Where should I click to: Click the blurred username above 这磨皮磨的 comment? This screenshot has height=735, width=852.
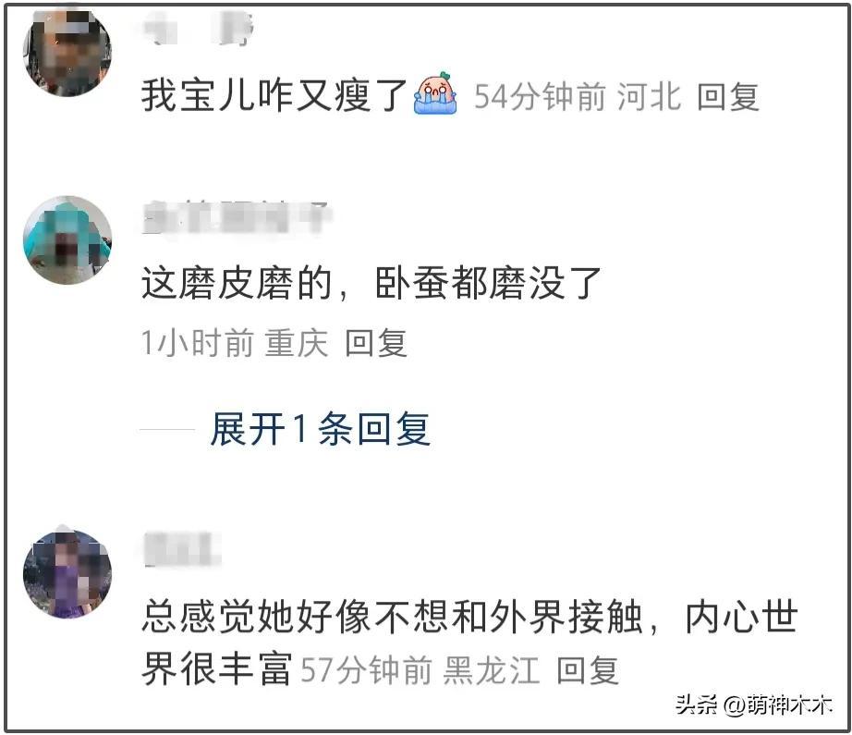pos(237,217)
